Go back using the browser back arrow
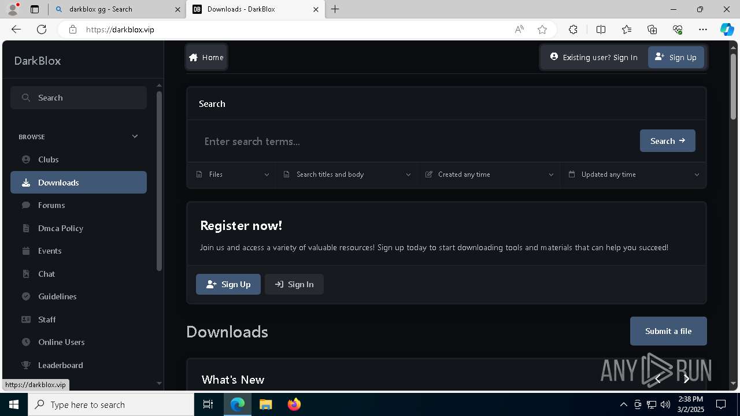This screenshot has height=416, width=740. 16,29
